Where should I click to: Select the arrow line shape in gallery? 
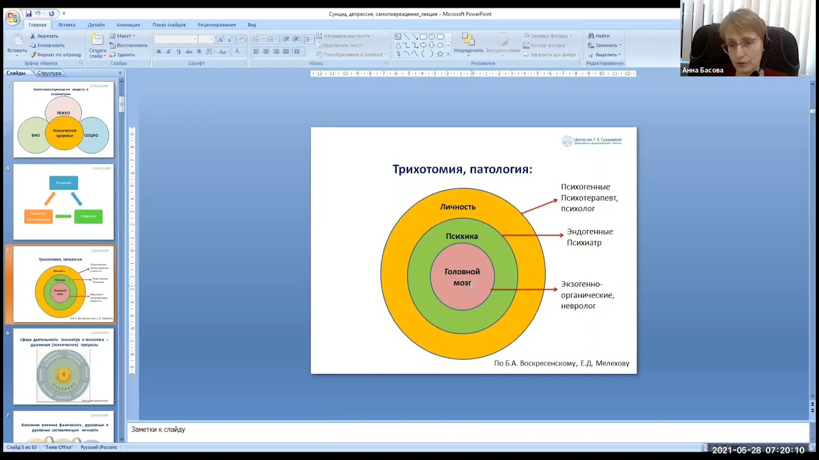coord(415,36)
